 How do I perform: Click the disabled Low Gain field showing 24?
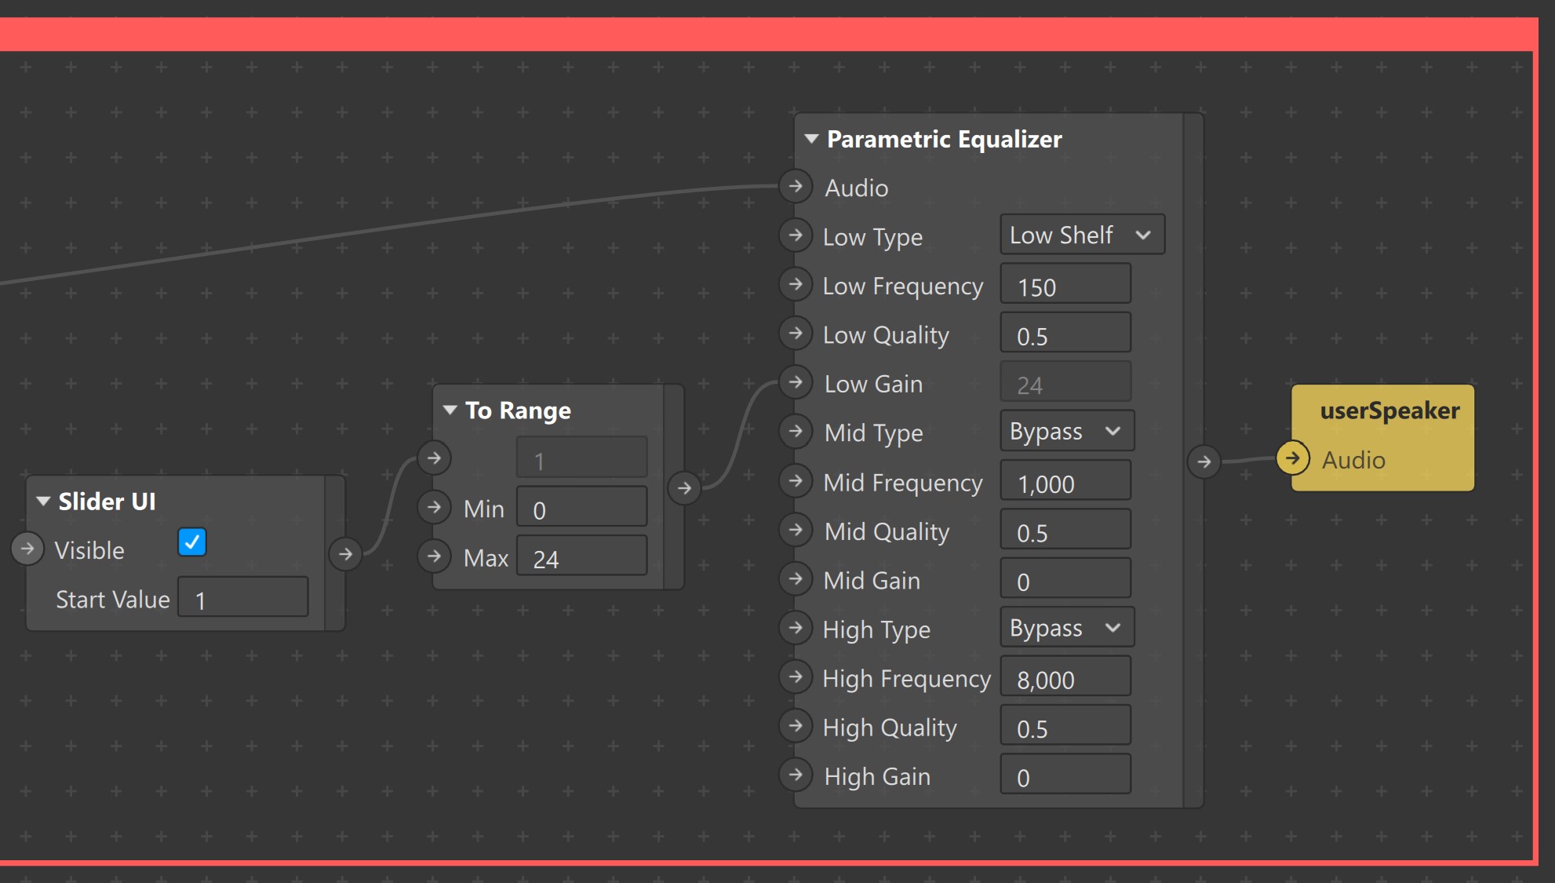click(1065, 382)
